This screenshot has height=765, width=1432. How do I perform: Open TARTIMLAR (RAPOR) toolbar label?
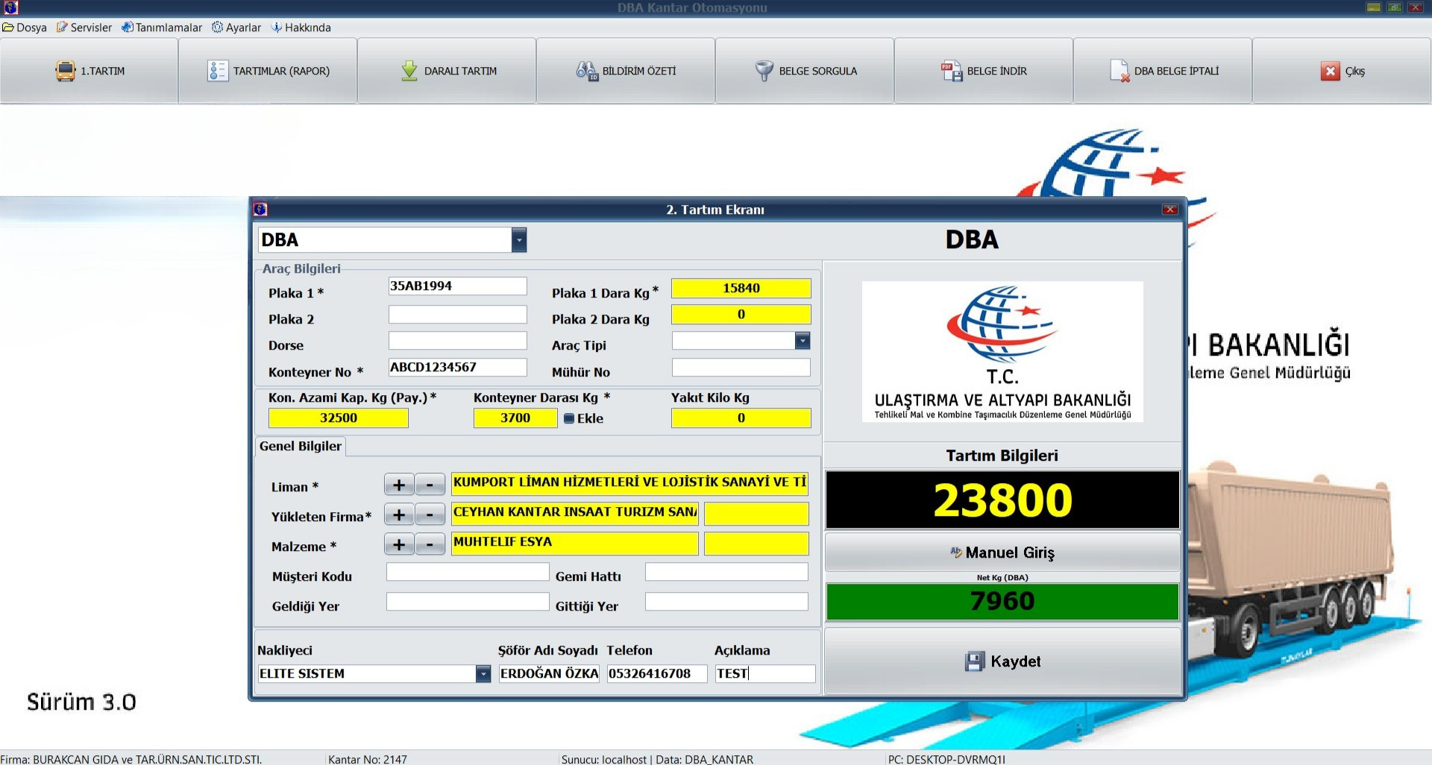(x=281, y=71)
